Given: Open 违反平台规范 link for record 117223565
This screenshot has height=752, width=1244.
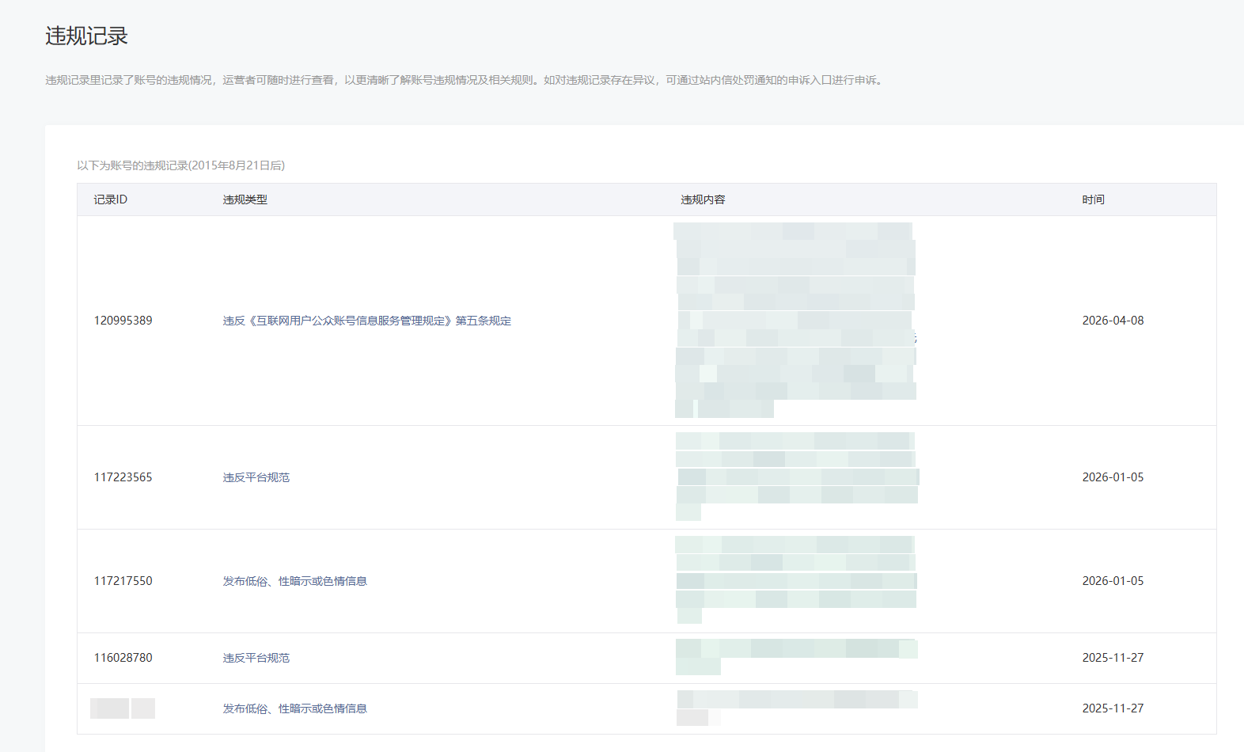Looking at the screenshot, I should pos(256,477).
